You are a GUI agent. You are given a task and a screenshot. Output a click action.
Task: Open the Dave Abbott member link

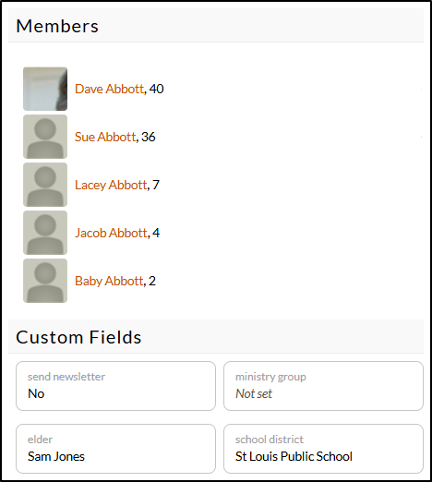click(x=109, y=89)
